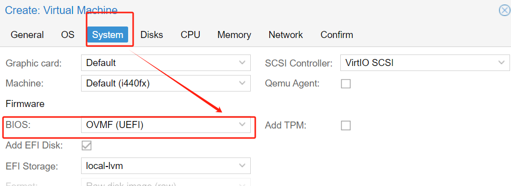Viewport: 511px width, 186px height.
Task: Switch to the General tab
Action: point(27,35)
